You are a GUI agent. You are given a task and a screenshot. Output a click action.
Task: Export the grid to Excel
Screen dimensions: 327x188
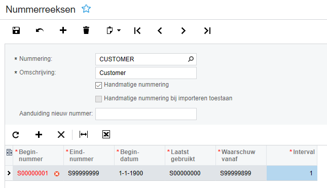[106, 134]
